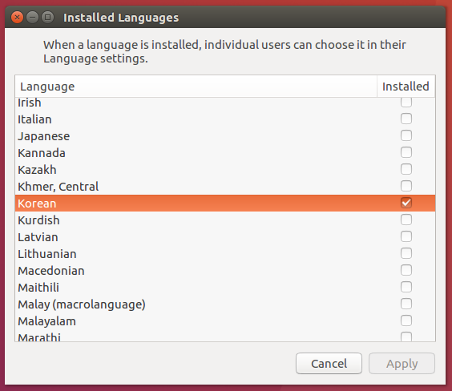Enable the Italian language checkbox
452x391 pixels.
click(x=406, y=119)
